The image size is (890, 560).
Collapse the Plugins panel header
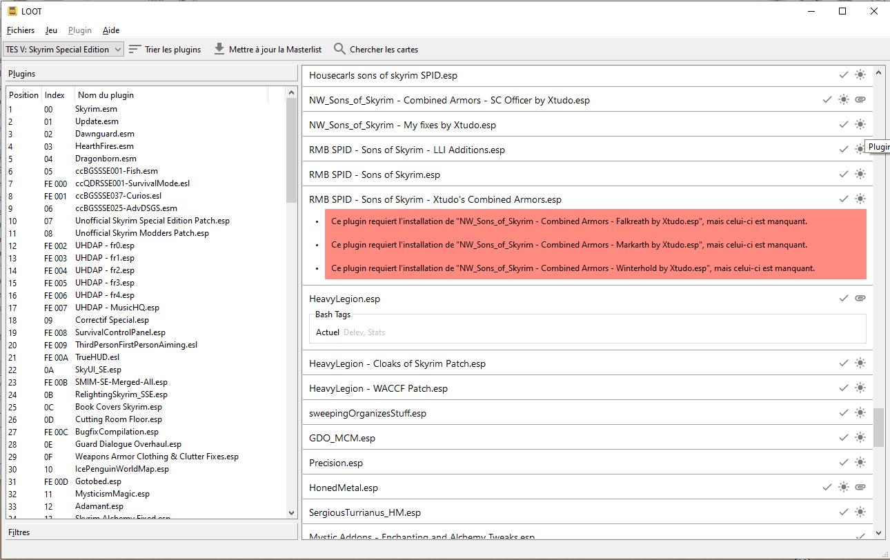pyautogui.click(x=151, y=73)
